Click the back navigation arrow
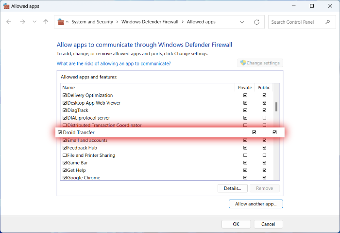 [9, 22]
